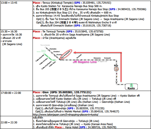This screenshot has height=129, width=151.
Task: Click Opt(2) Nishiki Market line
Action: pyautogui.click(x=77, y=112)
